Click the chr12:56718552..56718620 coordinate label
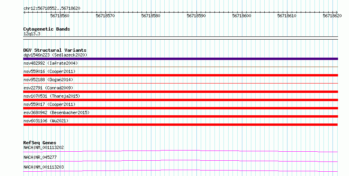 tap(52, 8)
